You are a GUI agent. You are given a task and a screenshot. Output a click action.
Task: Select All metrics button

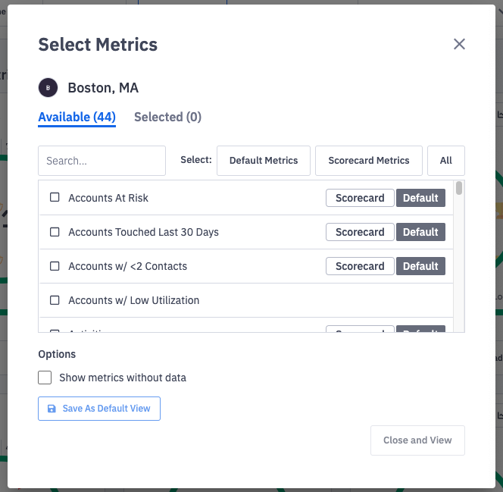pos(446,161)
